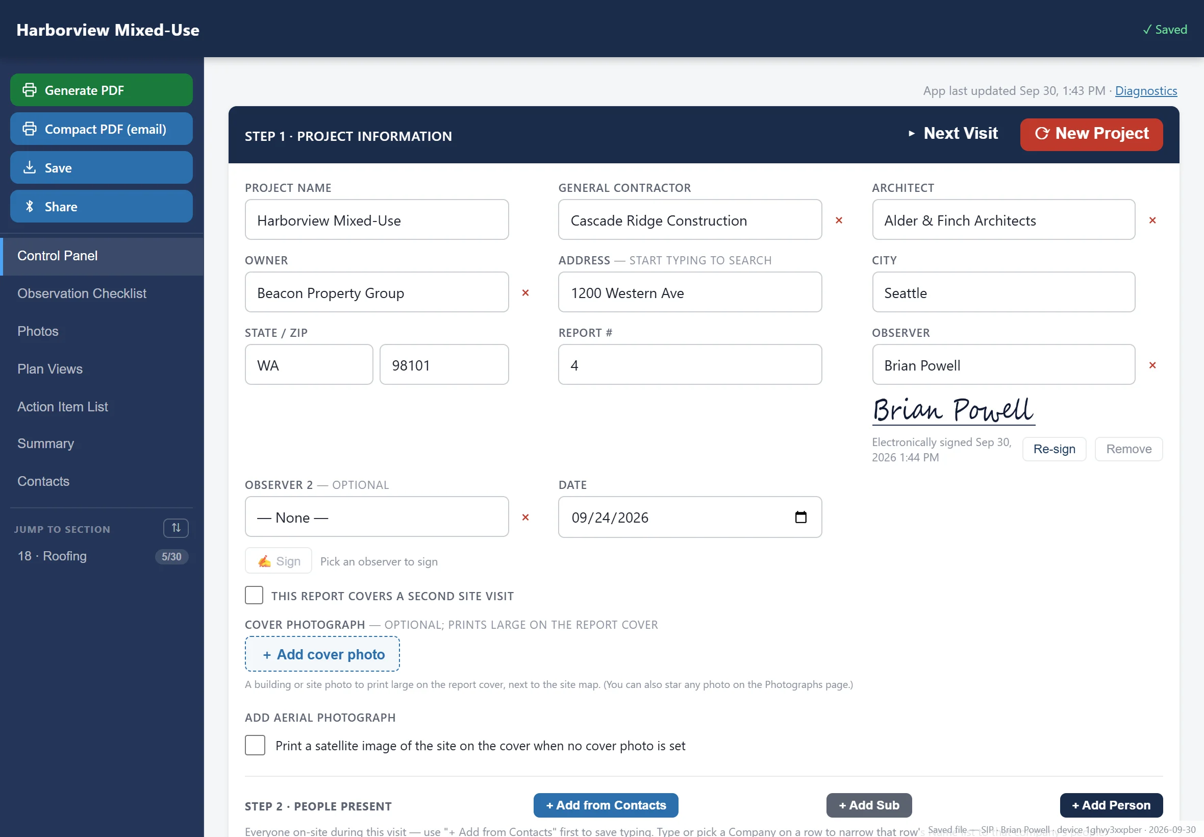Click the Diagnostics link

(x=1146, y=91)
